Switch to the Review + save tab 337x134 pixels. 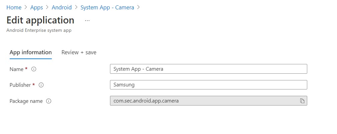coord(79,52)
